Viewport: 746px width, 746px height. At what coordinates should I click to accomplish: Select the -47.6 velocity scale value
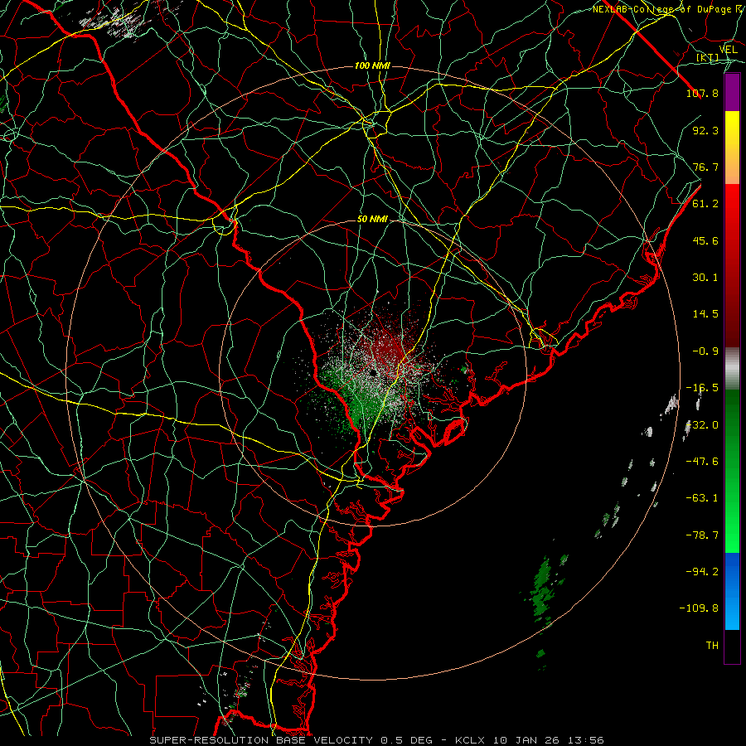702,461
